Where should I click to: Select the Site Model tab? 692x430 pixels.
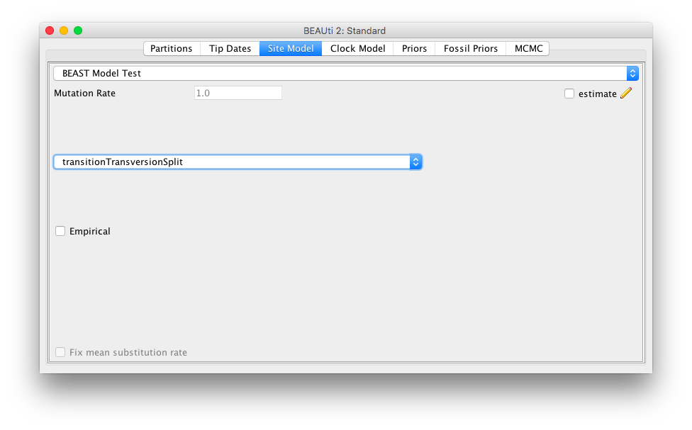291,48
